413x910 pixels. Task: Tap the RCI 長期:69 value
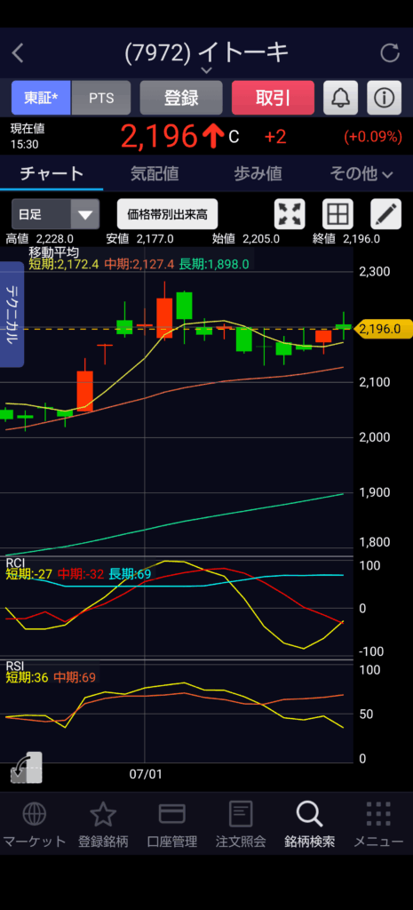tap(130, 575)
